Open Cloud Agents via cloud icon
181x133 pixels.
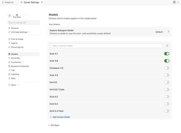[9, 47]
